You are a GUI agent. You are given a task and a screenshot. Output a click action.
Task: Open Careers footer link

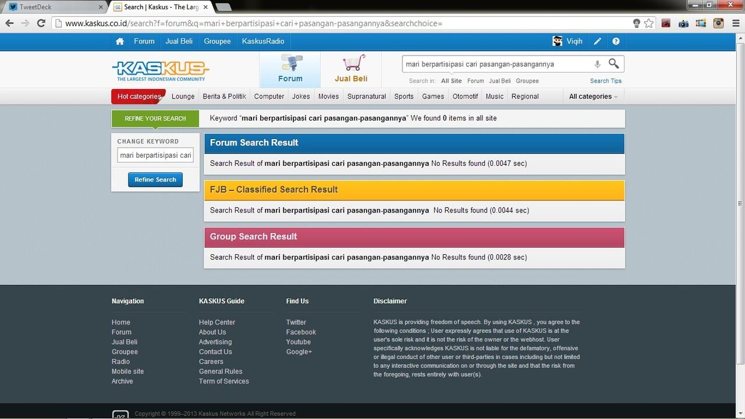pos(211,361)
